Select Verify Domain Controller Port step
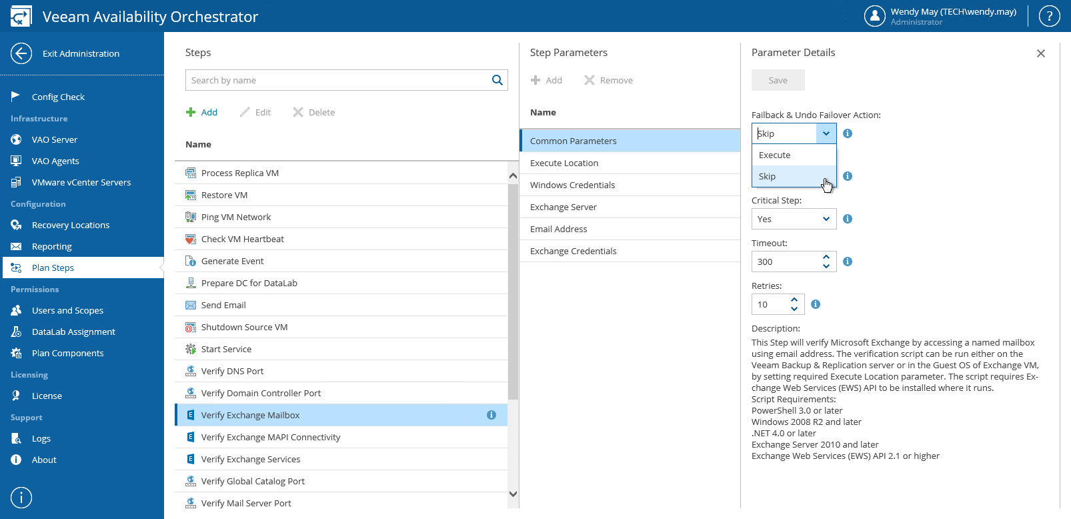The height and width of the screenshot is (519, 1071). pyautogui.click(x=341, y=393)
